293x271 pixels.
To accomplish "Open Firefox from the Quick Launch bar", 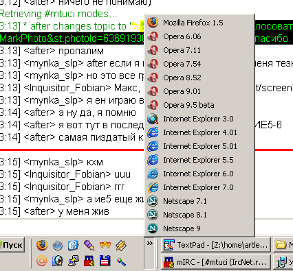I will tap(42, 246).
